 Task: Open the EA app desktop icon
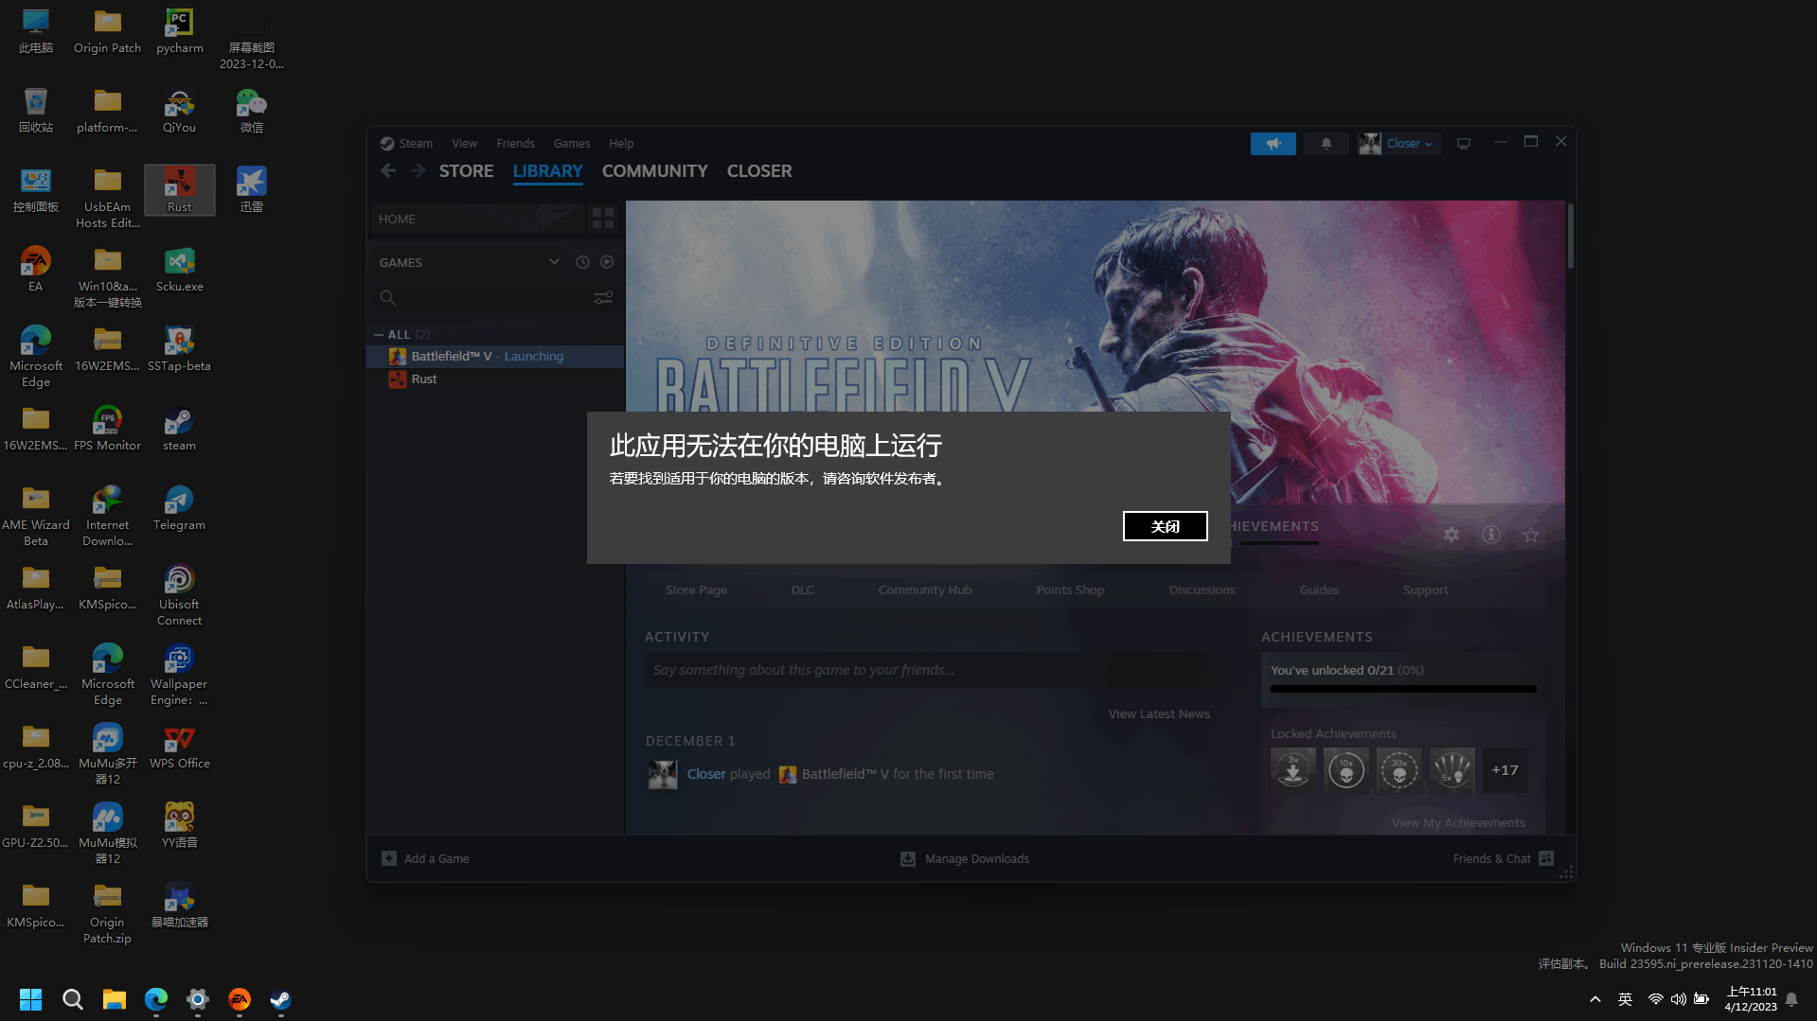pyautogui.click(x=35, y=269)
